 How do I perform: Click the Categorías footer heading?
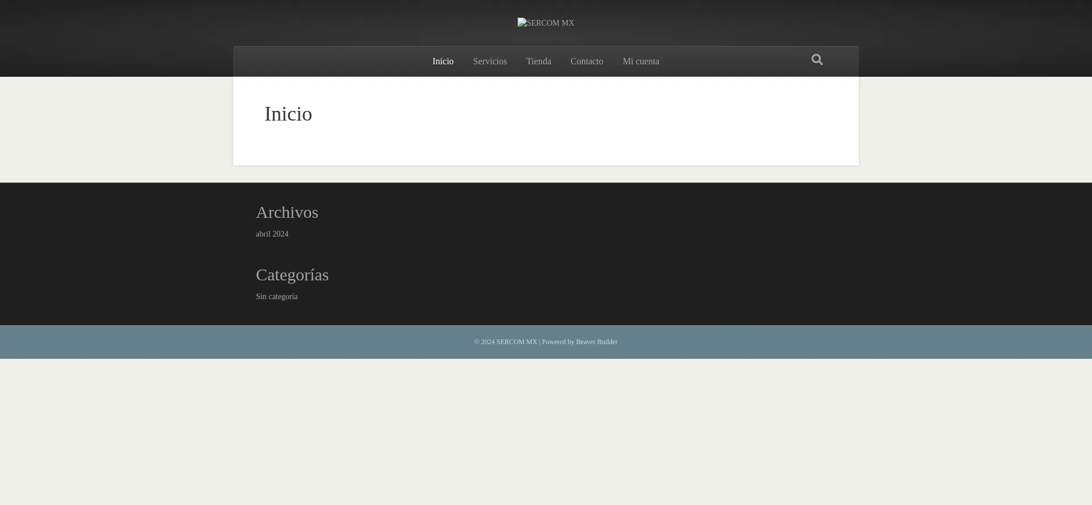coord(292,275)
